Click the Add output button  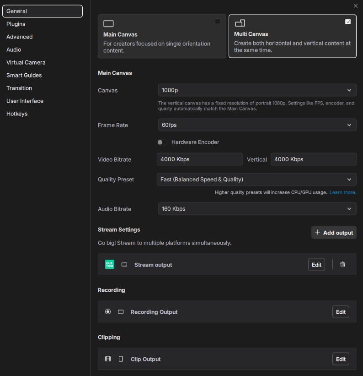coord(334,233)
